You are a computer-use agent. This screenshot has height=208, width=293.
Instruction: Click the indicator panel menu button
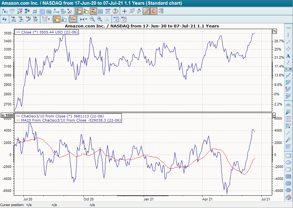click(274, 116)
